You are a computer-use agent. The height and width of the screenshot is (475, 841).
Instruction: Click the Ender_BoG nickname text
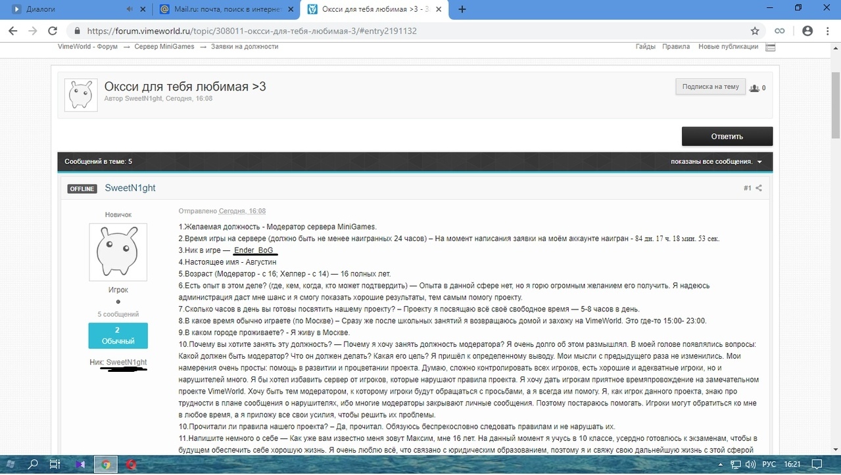pos(254,250)
